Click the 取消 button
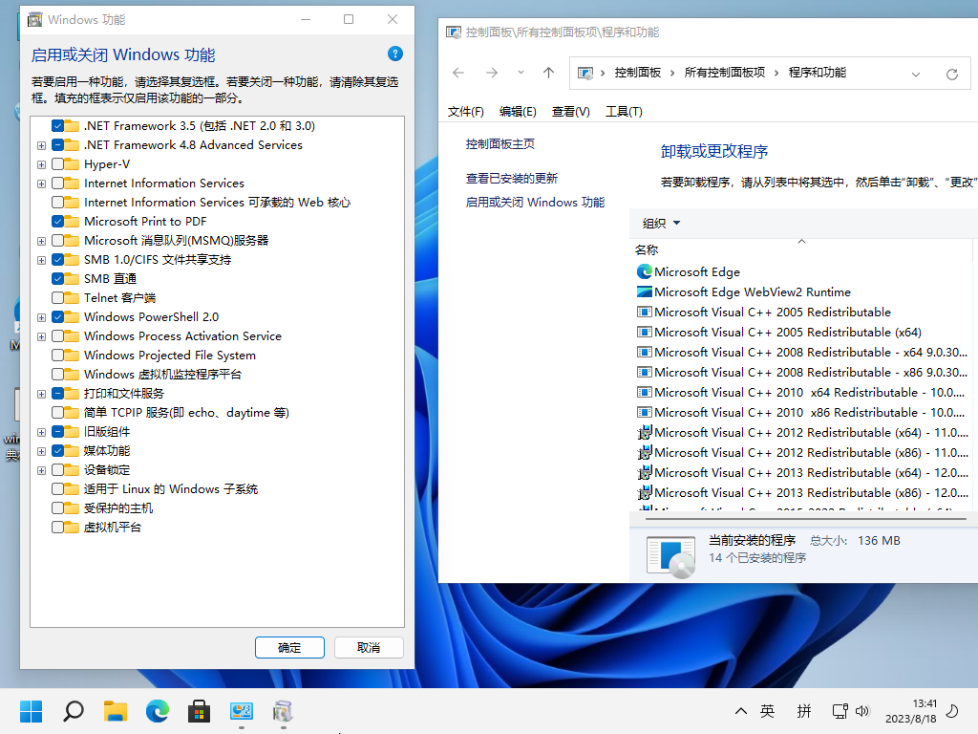 pyautogui.click(x=369, y=647)
